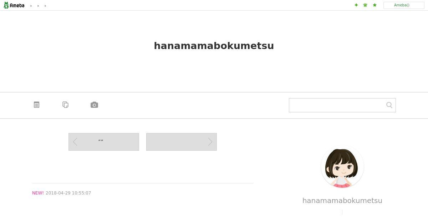Click the third small arrow in top bar
The image size is (428, 224).
click(45, 6)
